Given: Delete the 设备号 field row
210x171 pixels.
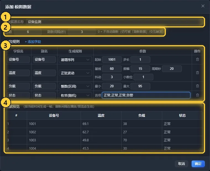Looking at the screenshot, I should 197,59.
